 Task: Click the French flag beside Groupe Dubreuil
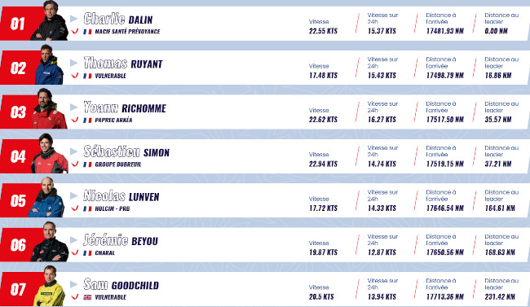coord(87,164)
